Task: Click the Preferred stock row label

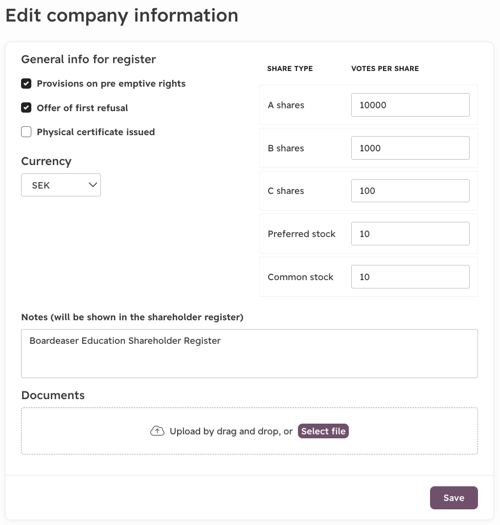Action: click(301, 234)
